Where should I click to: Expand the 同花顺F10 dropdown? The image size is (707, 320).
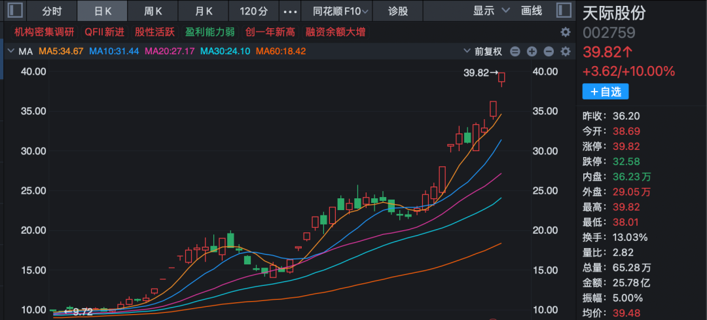pos(341,11)
